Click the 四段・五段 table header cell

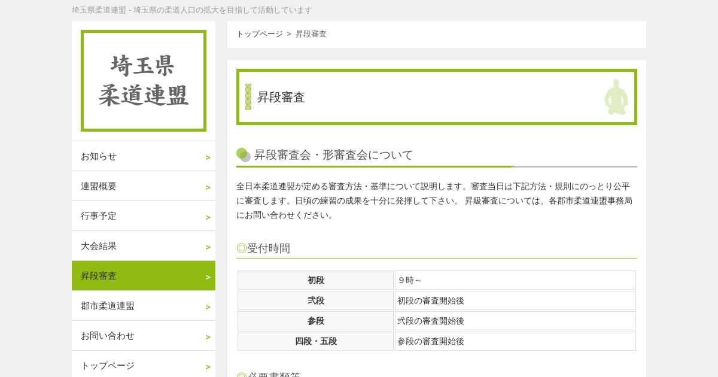click(316, 341)
